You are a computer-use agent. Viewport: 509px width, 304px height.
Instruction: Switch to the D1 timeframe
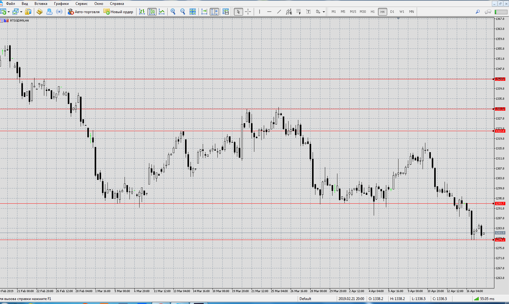392,12
